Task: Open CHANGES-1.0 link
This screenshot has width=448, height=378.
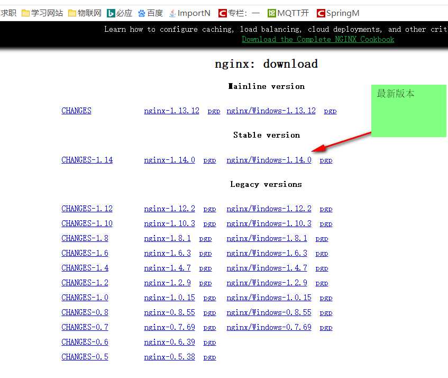Action: point(85,298)
